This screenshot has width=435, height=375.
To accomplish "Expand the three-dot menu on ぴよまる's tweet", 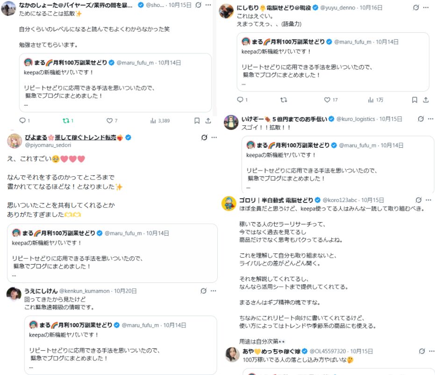I will click(x=214, y=137).
